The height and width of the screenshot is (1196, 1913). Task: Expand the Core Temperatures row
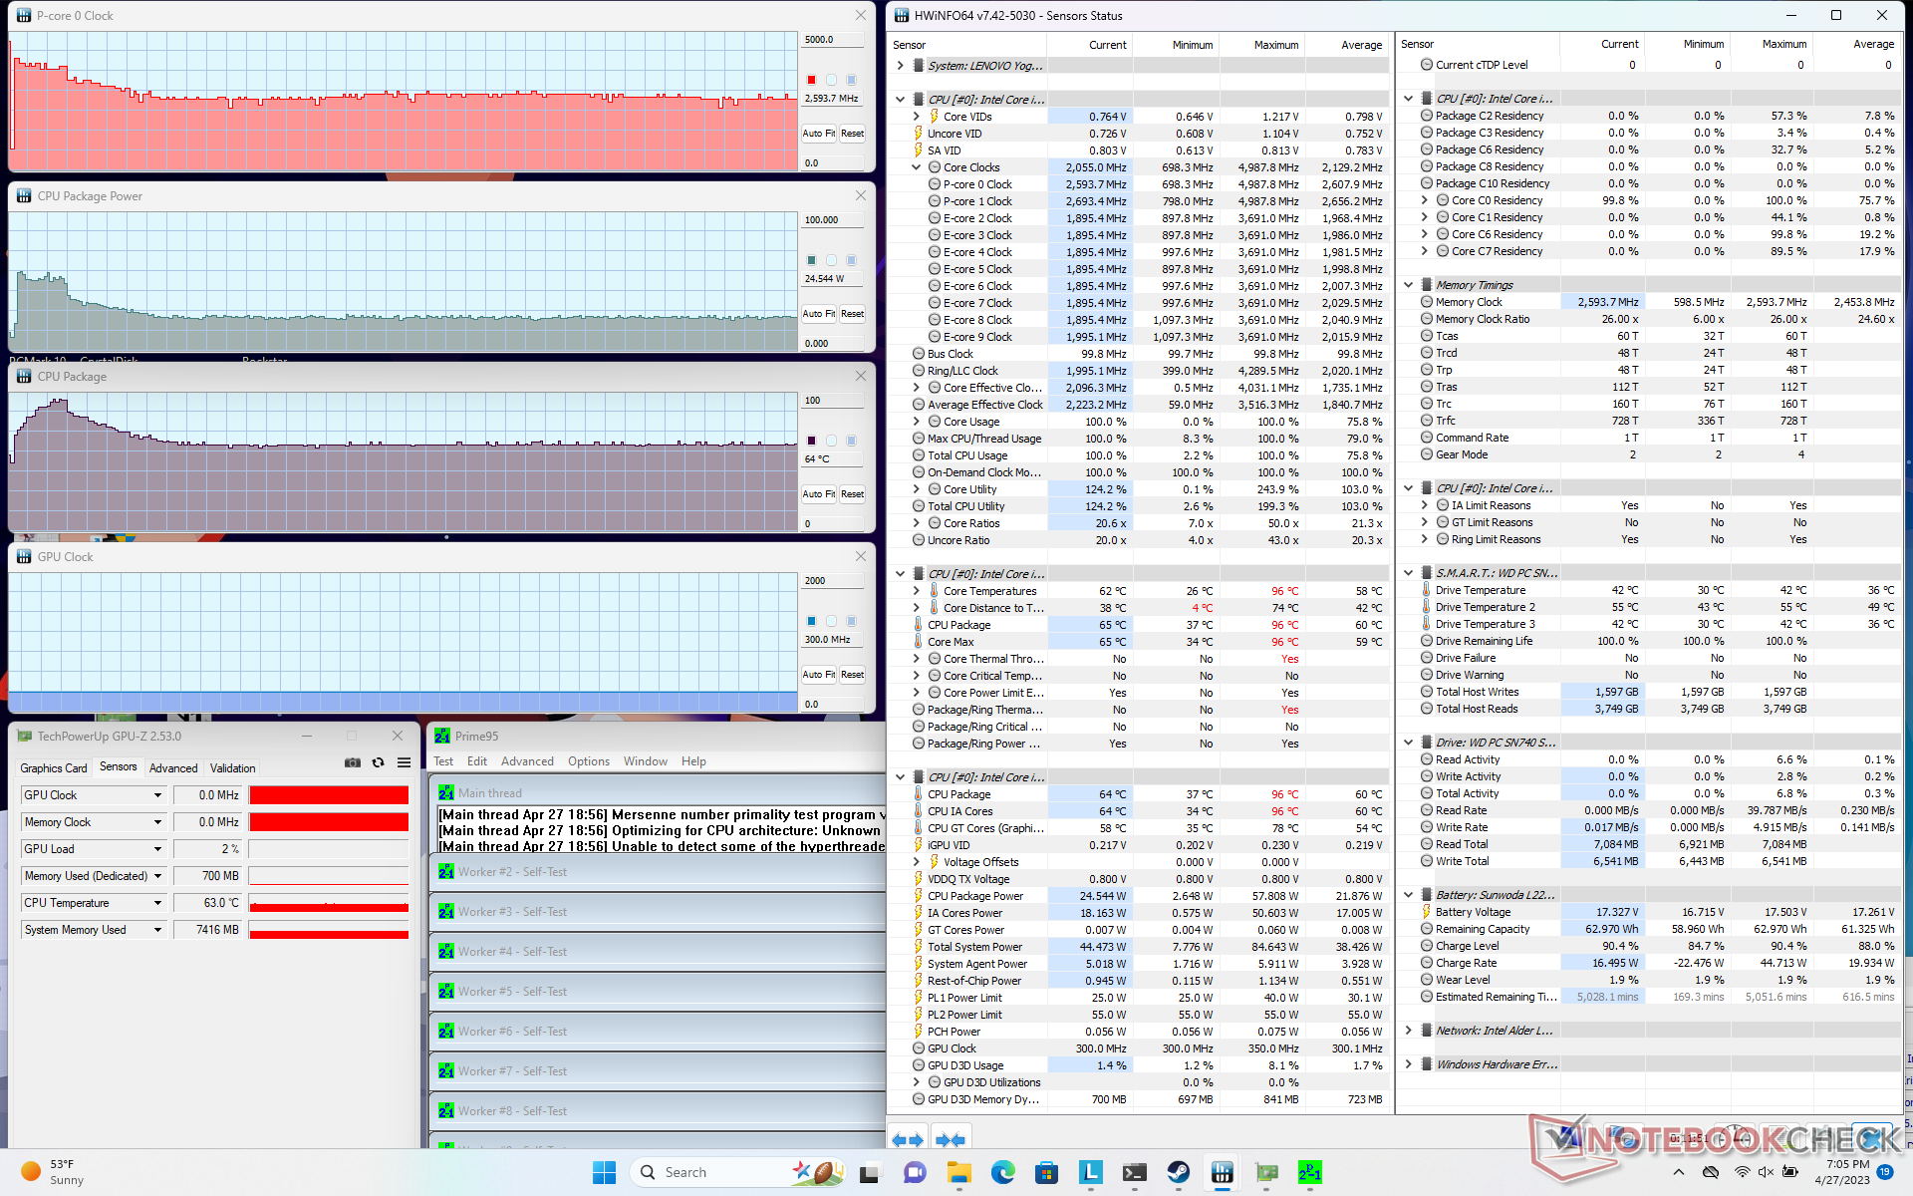(917, 591)
